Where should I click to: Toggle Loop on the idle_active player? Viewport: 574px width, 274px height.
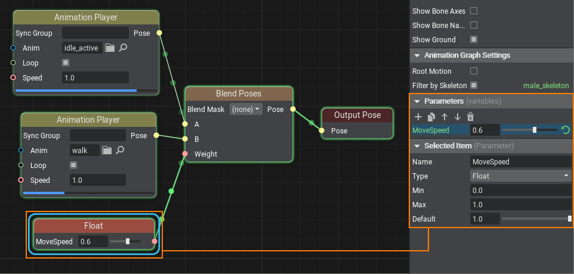pyautogui.click(x=66, y=63)
